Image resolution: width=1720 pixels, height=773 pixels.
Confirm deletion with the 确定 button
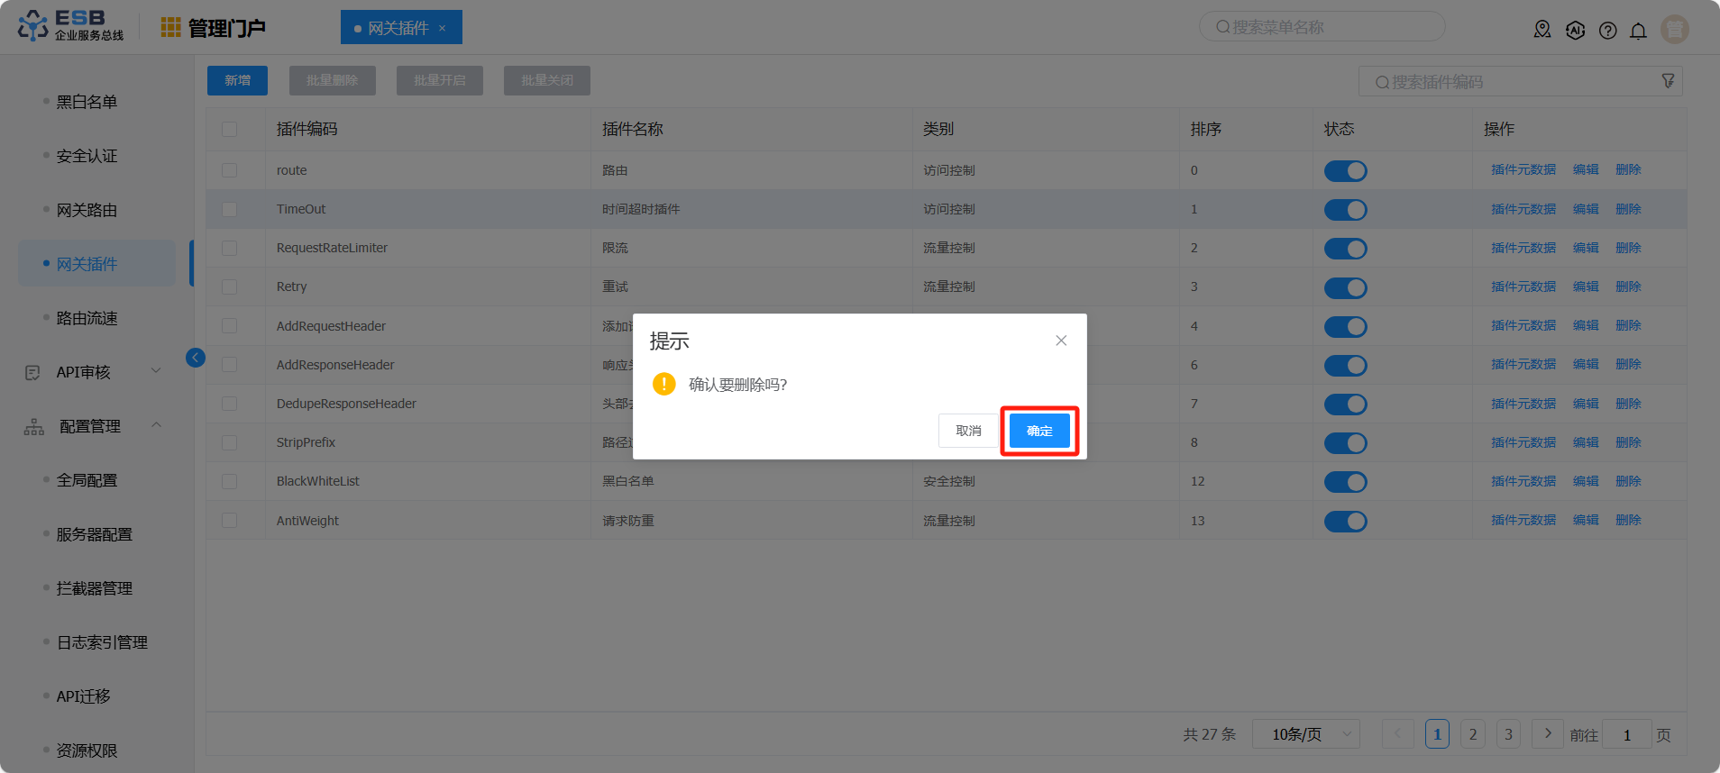1039,431
